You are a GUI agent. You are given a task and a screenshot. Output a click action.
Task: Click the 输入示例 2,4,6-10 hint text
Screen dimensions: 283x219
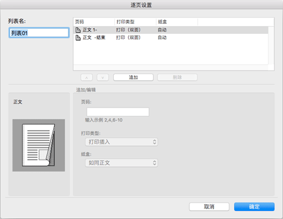click(104, 120)
